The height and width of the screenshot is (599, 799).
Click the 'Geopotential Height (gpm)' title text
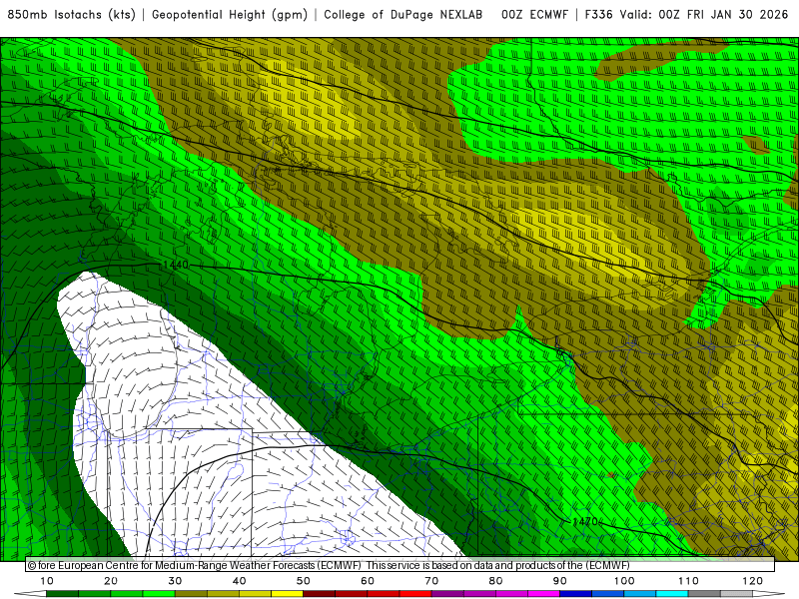tap(230, 15)
